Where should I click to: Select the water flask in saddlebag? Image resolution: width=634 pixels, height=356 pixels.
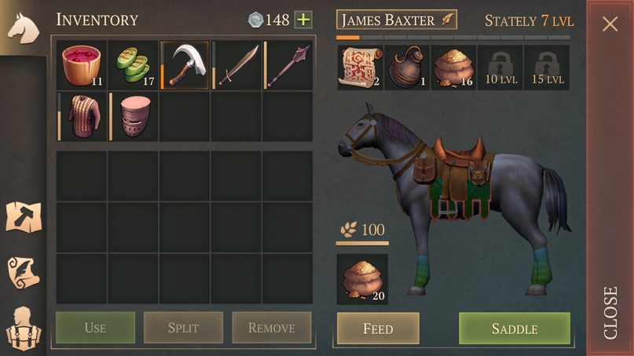(407, 67)
